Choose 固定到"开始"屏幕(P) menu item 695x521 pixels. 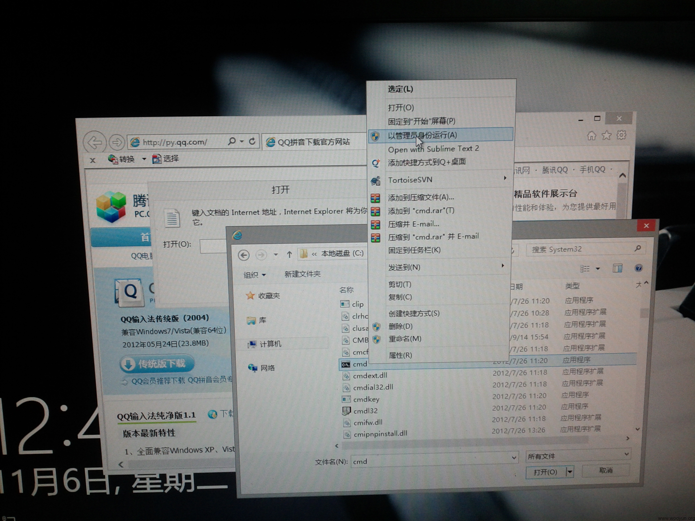click(441, 121)
